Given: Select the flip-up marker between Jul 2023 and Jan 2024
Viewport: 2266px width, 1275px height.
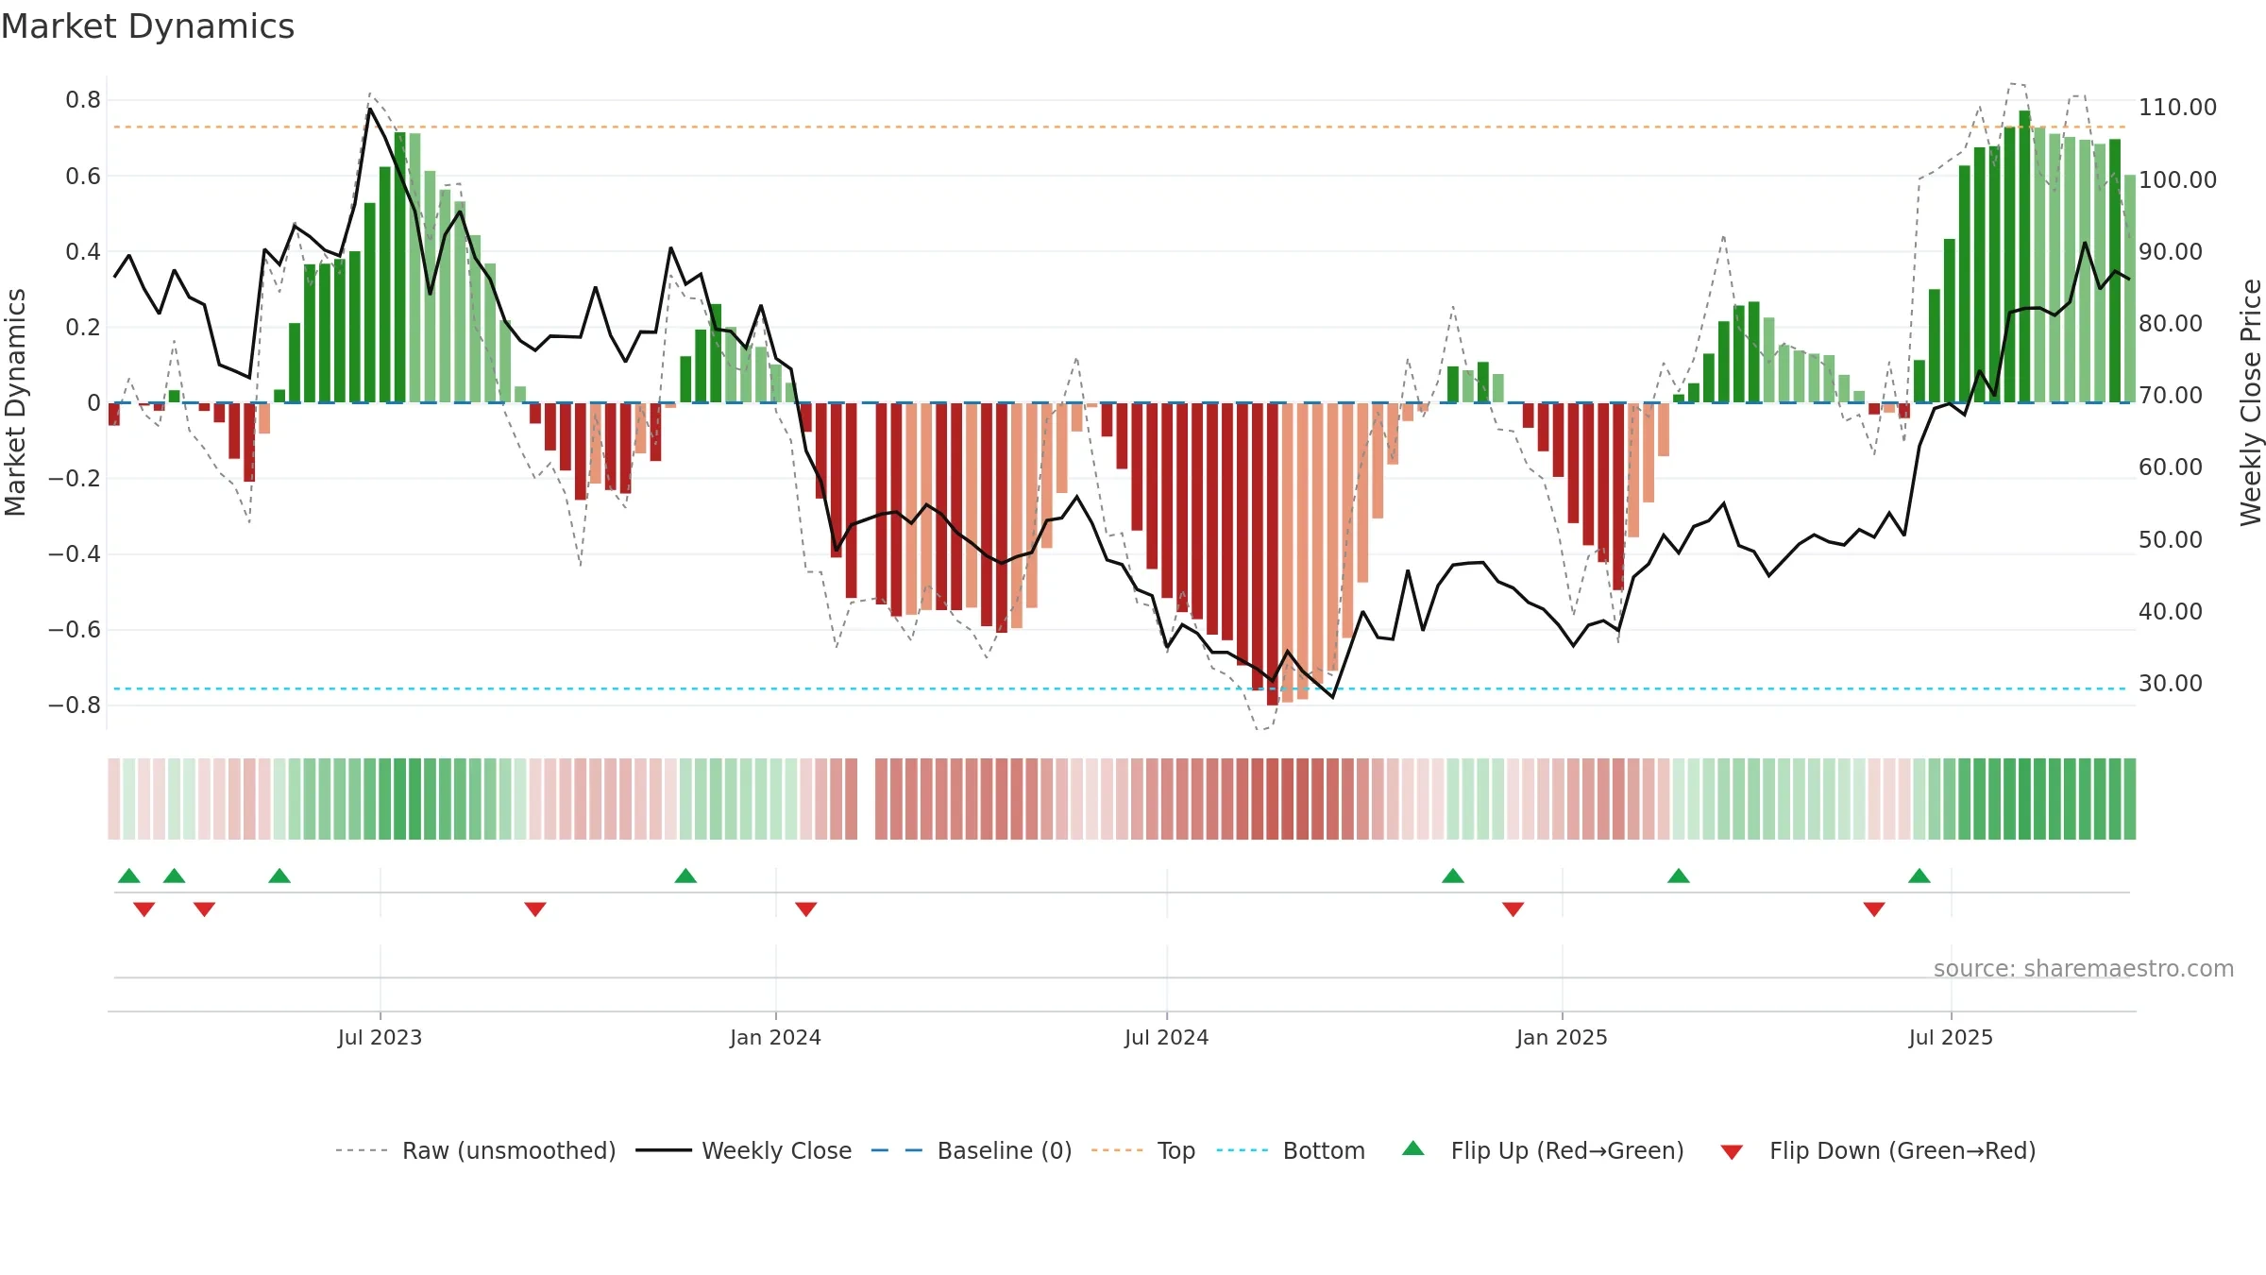Looking at the screenshot, I should tap(685, 875).
